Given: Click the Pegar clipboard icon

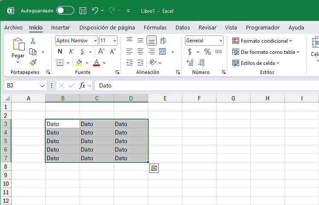Looking at the screenshot, I should tap(18, 44).
